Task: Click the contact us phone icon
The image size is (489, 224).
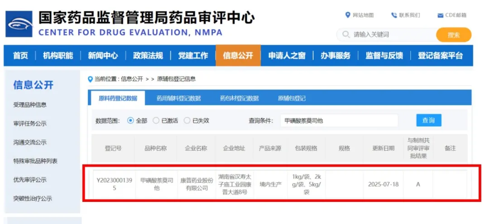Action: tap(394, 15)
